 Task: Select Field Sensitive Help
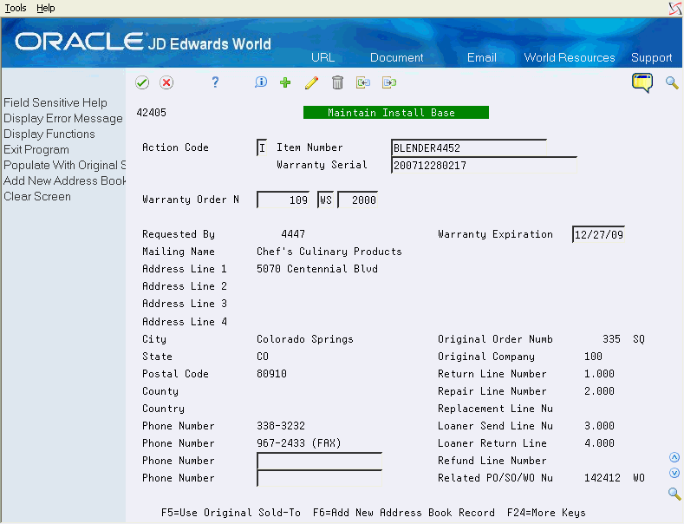click(55, 102)
